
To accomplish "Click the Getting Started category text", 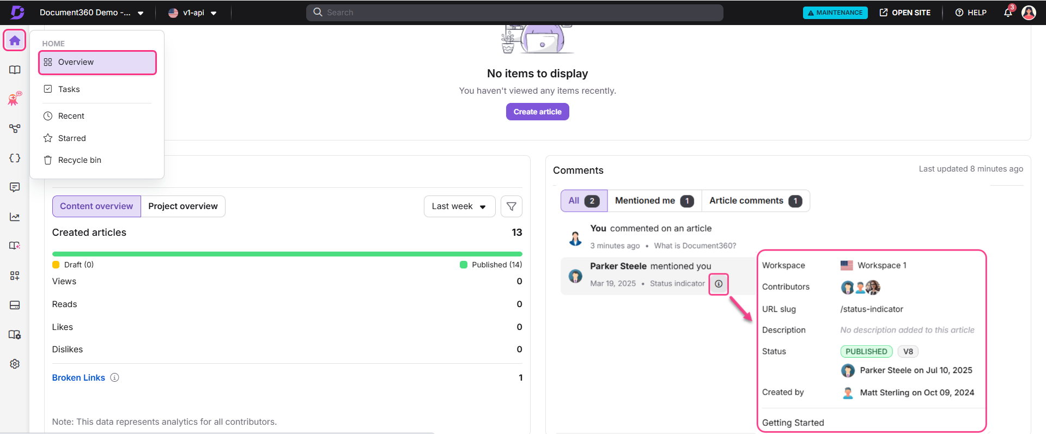I will tap(793, 423).
